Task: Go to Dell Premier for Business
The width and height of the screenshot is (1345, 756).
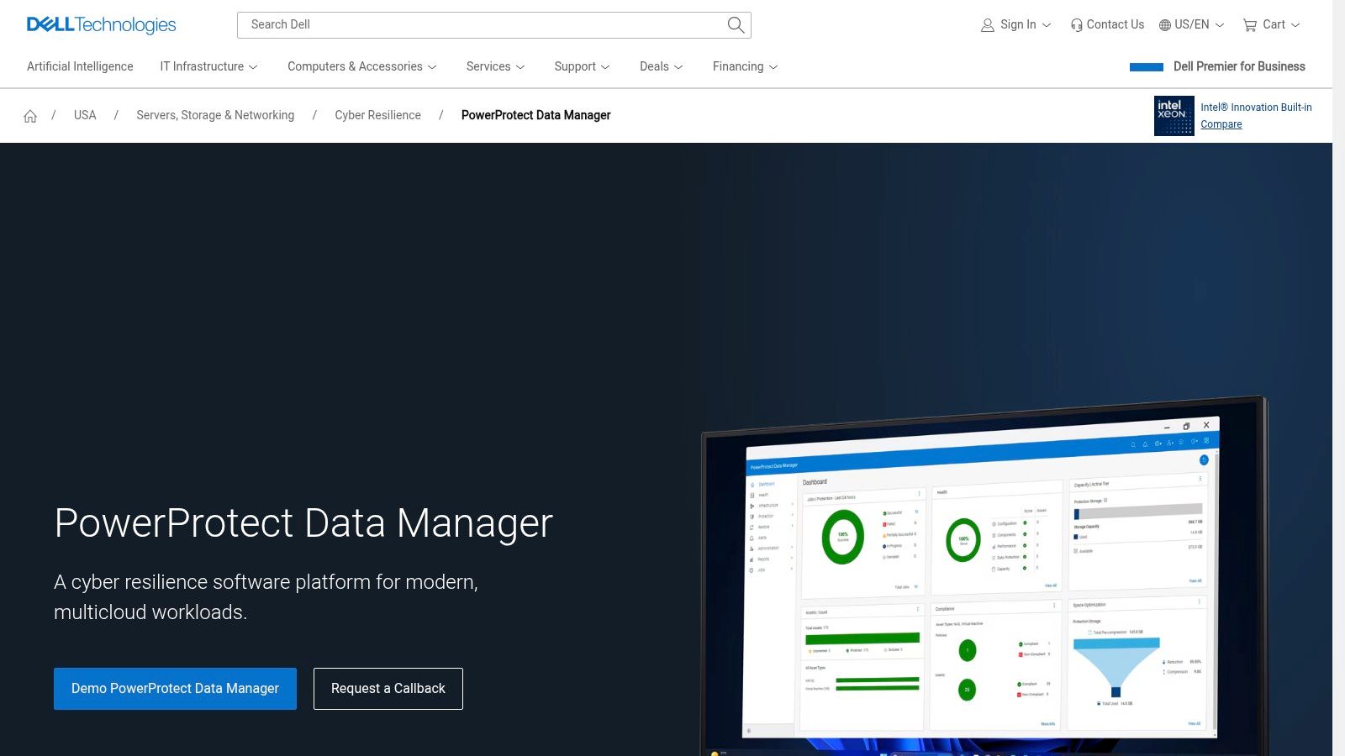Action: point(1238,66)
